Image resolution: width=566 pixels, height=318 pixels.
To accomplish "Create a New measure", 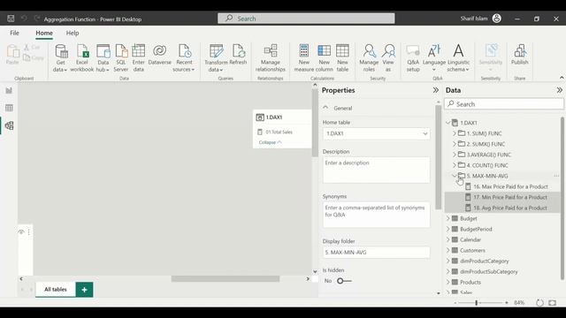I will tap(304, 58).
